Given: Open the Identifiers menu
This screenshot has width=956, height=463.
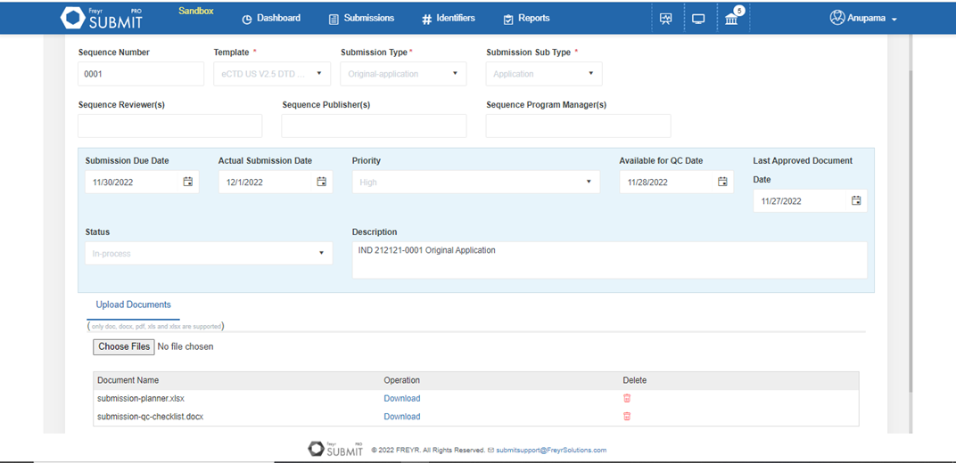Looking at the screenshot, I should tap(448, 18).
